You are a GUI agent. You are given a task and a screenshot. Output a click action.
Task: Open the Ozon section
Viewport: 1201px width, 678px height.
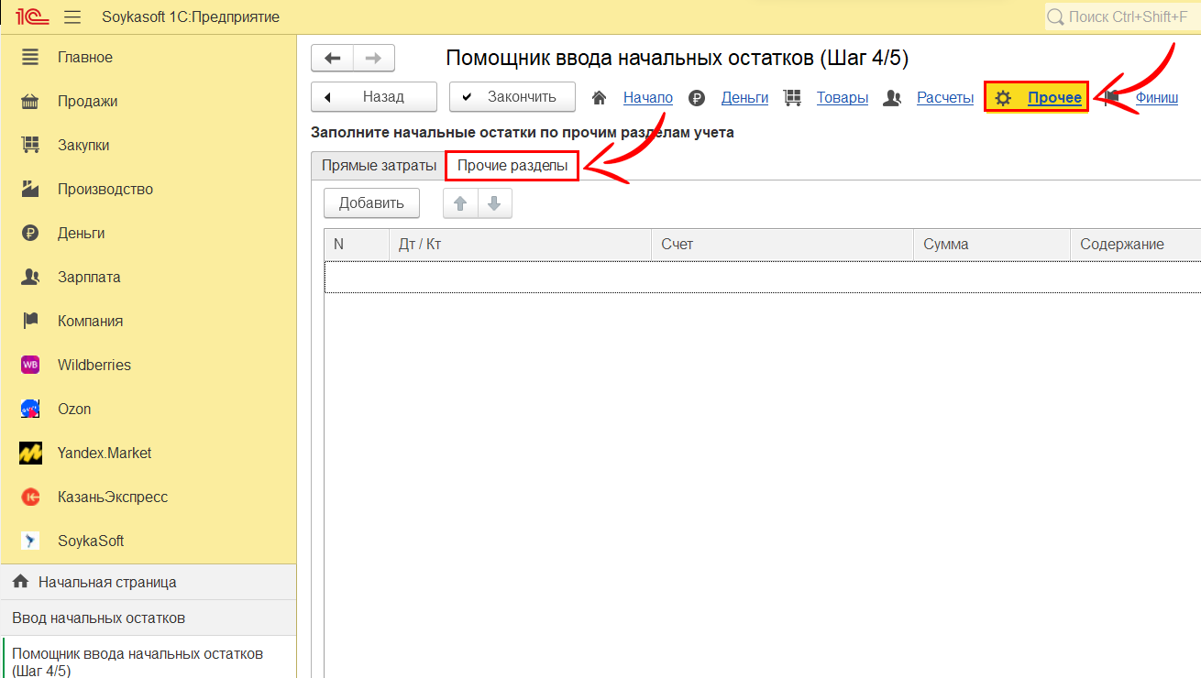(x=74, y=409)
